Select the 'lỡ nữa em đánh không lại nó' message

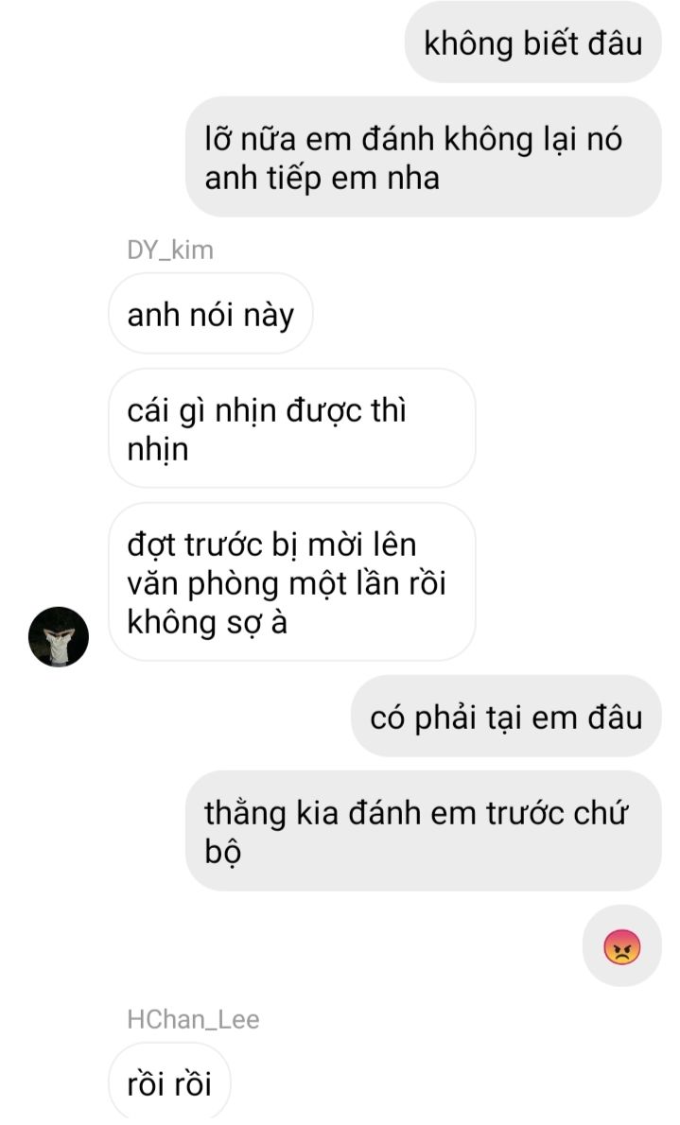click(424, 157)
